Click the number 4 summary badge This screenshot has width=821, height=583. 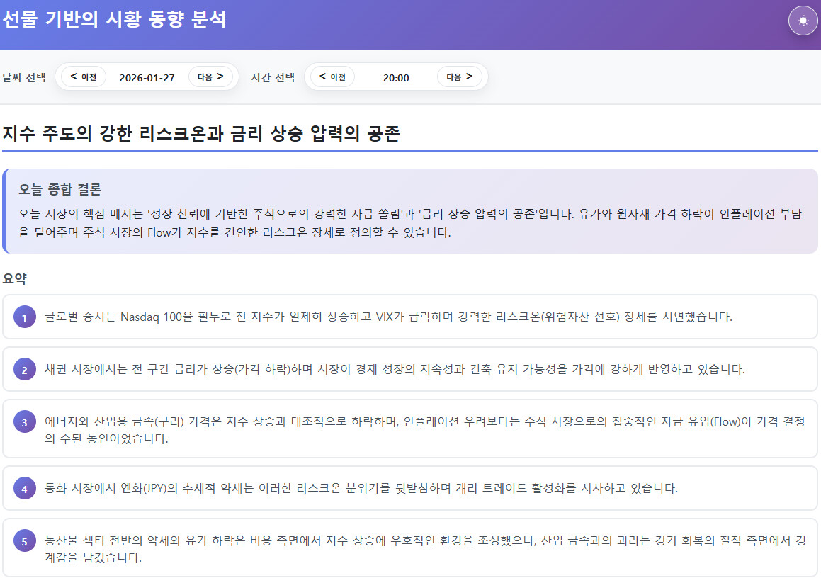click(24, 489)
